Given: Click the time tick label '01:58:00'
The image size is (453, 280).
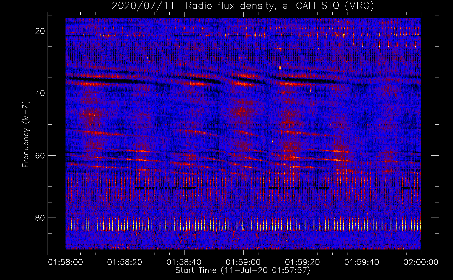Looking at the screenshot, I should tap(66, 262).
